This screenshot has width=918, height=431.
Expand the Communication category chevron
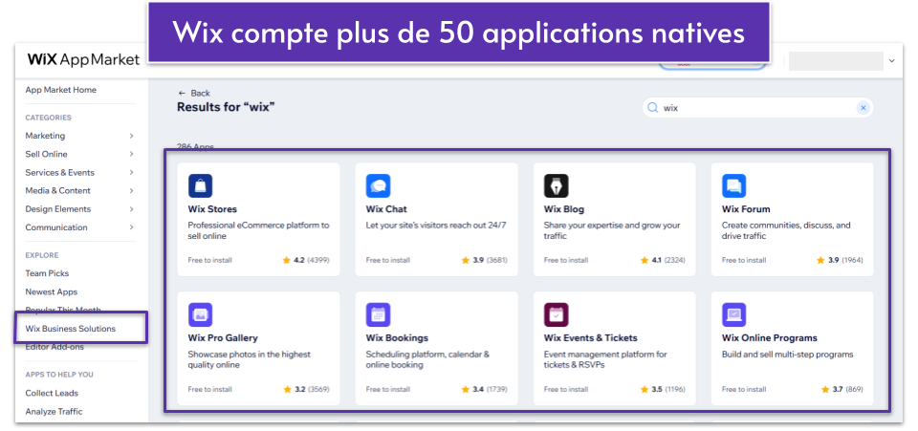point(131,227)
